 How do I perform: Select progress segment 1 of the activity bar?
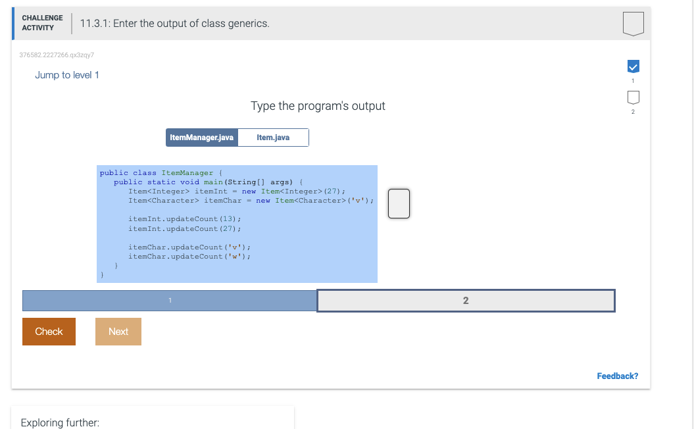click(170, 300)
